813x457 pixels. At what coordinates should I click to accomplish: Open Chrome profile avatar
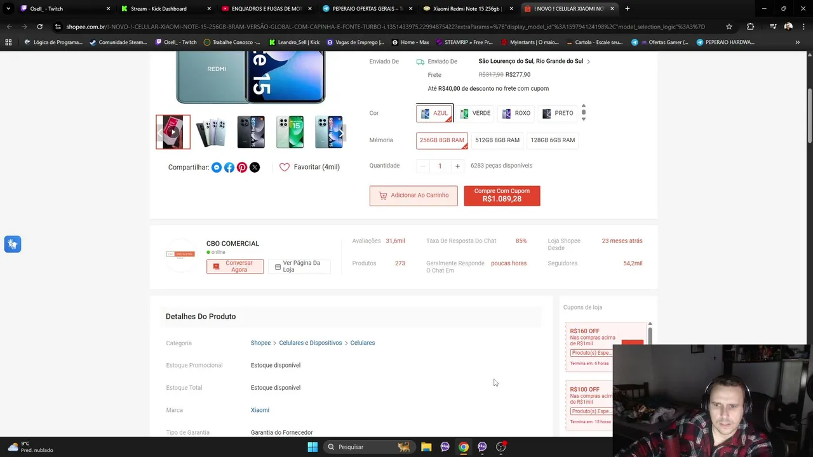click(x=788, y=27)
